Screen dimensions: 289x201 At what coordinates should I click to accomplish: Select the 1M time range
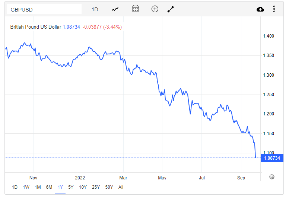pos(38,187)
